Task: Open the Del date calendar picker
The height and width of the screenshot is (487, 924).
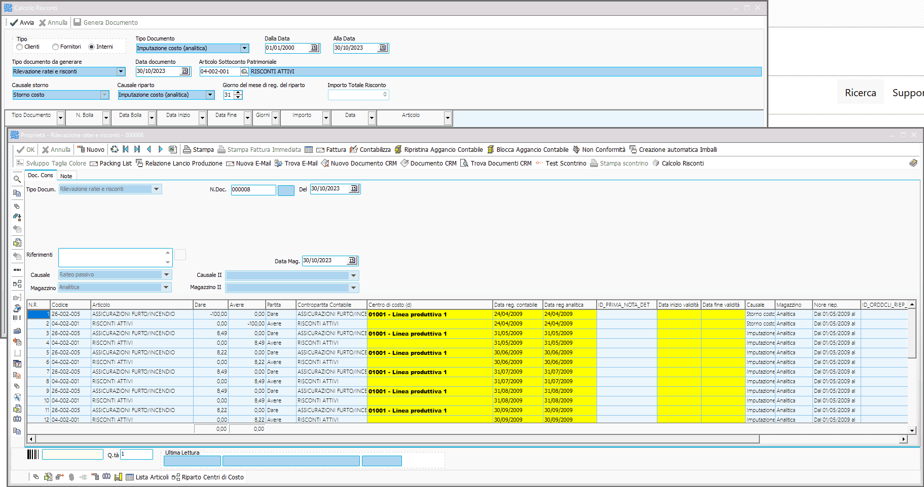Action: click(x=354, y=188)
